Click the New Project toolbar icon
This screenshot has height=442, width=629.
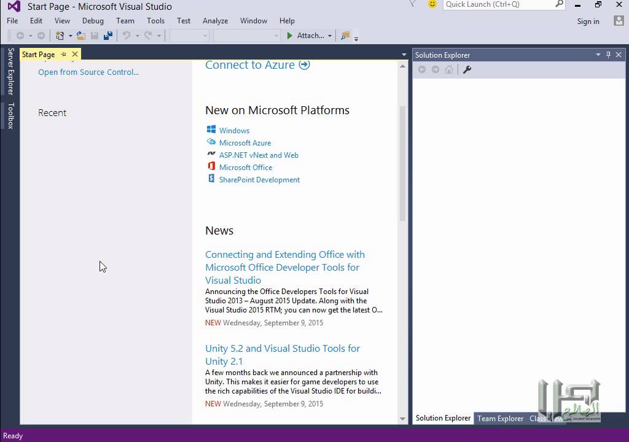coord(60,36)
